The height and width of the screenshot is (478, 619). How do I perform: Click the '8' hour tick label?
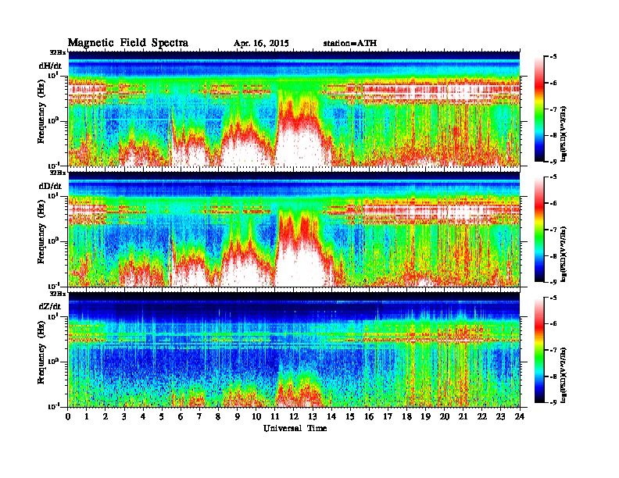pos(219,417)
